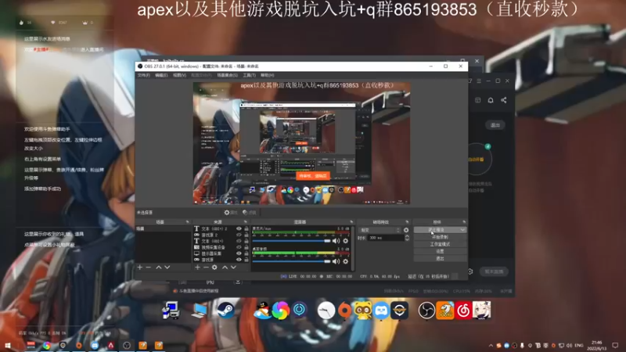Open OBS Studio icon in the dock
This screenshot has width=626, height=352.
426,310
